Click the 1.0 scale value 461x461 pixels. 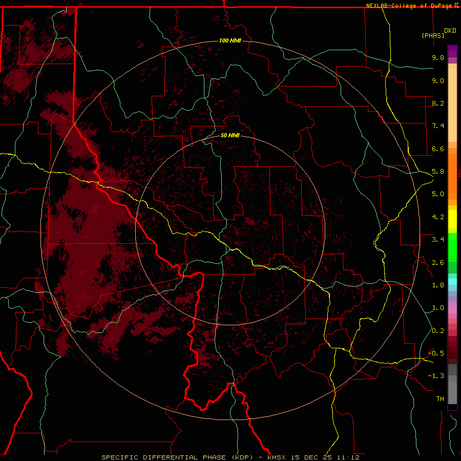click(438, 308)
